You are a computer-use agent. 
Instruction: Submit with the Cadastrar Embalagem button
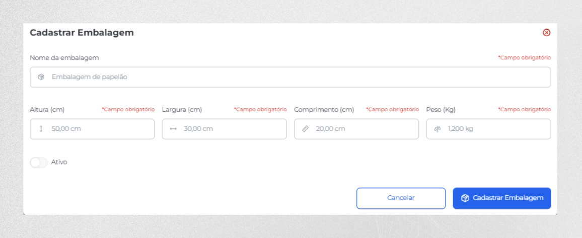pyautogui.click(x=502, y=198)
